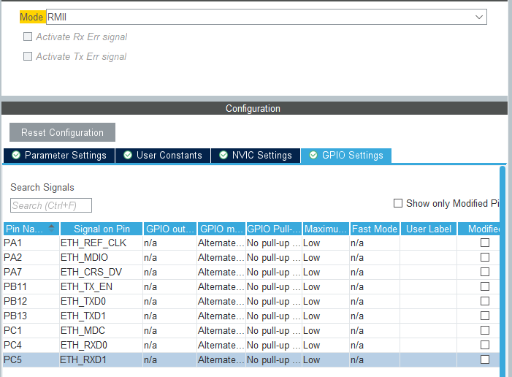The image size is (512, 377).
Task: Select PC4 pin name cell
Action: pos(31,345)
